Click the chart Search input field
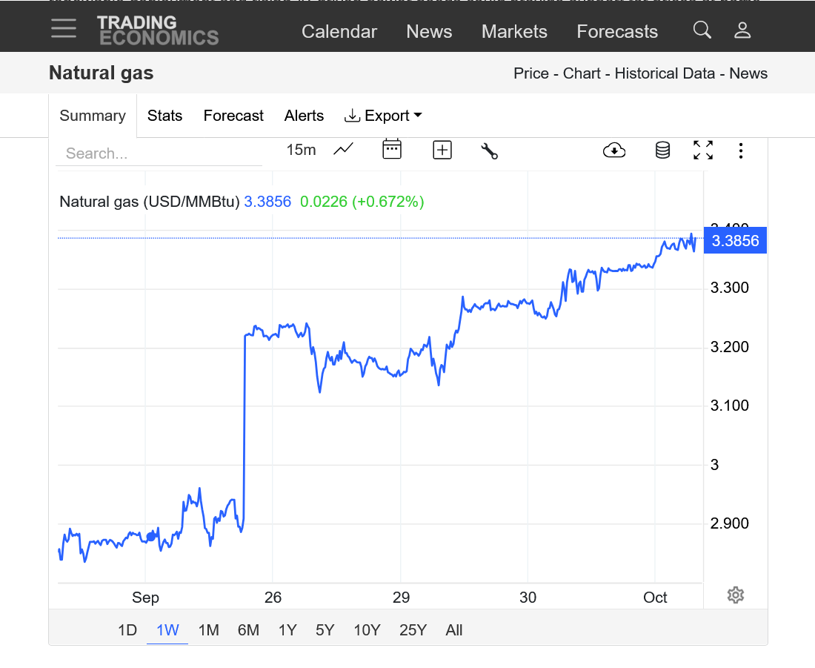 click(159, 153)
